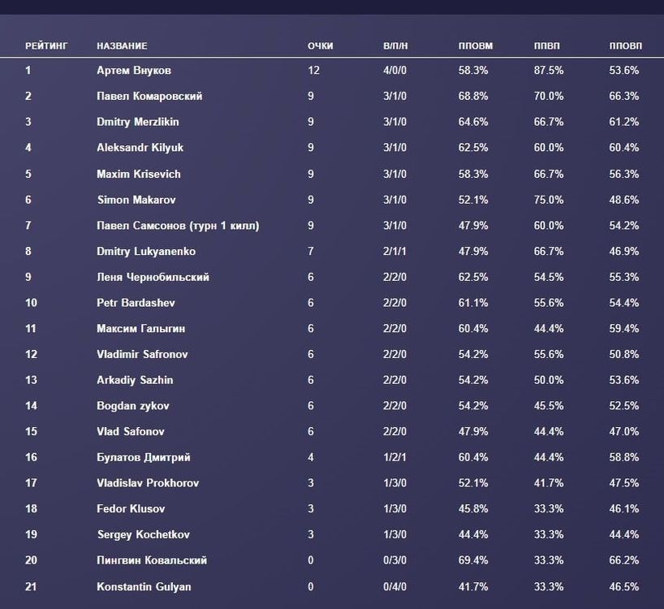
Task: Click the РЕЙТИНГ column header
Action: 45,46
